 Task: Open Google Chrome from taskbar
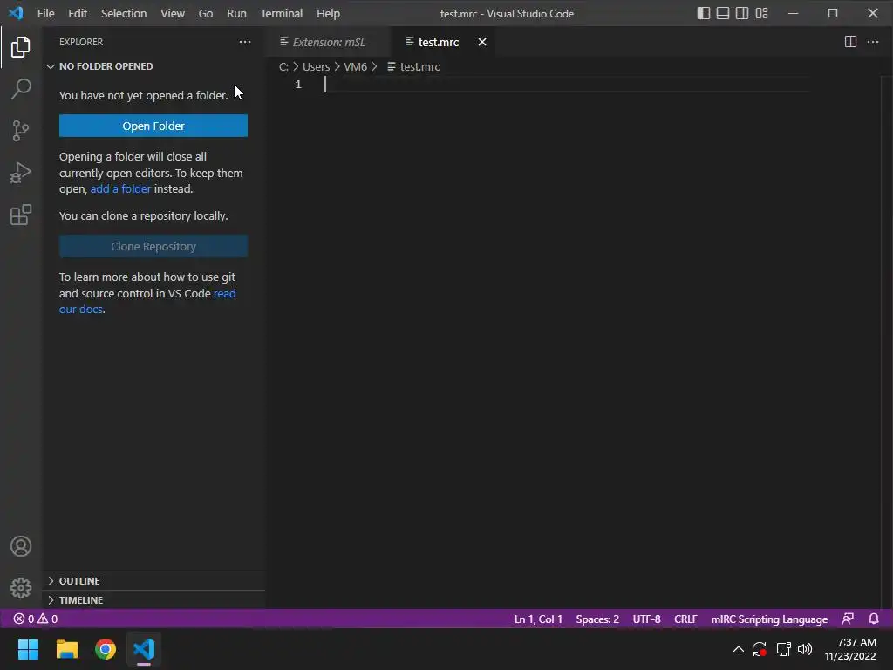pos(106,649)
